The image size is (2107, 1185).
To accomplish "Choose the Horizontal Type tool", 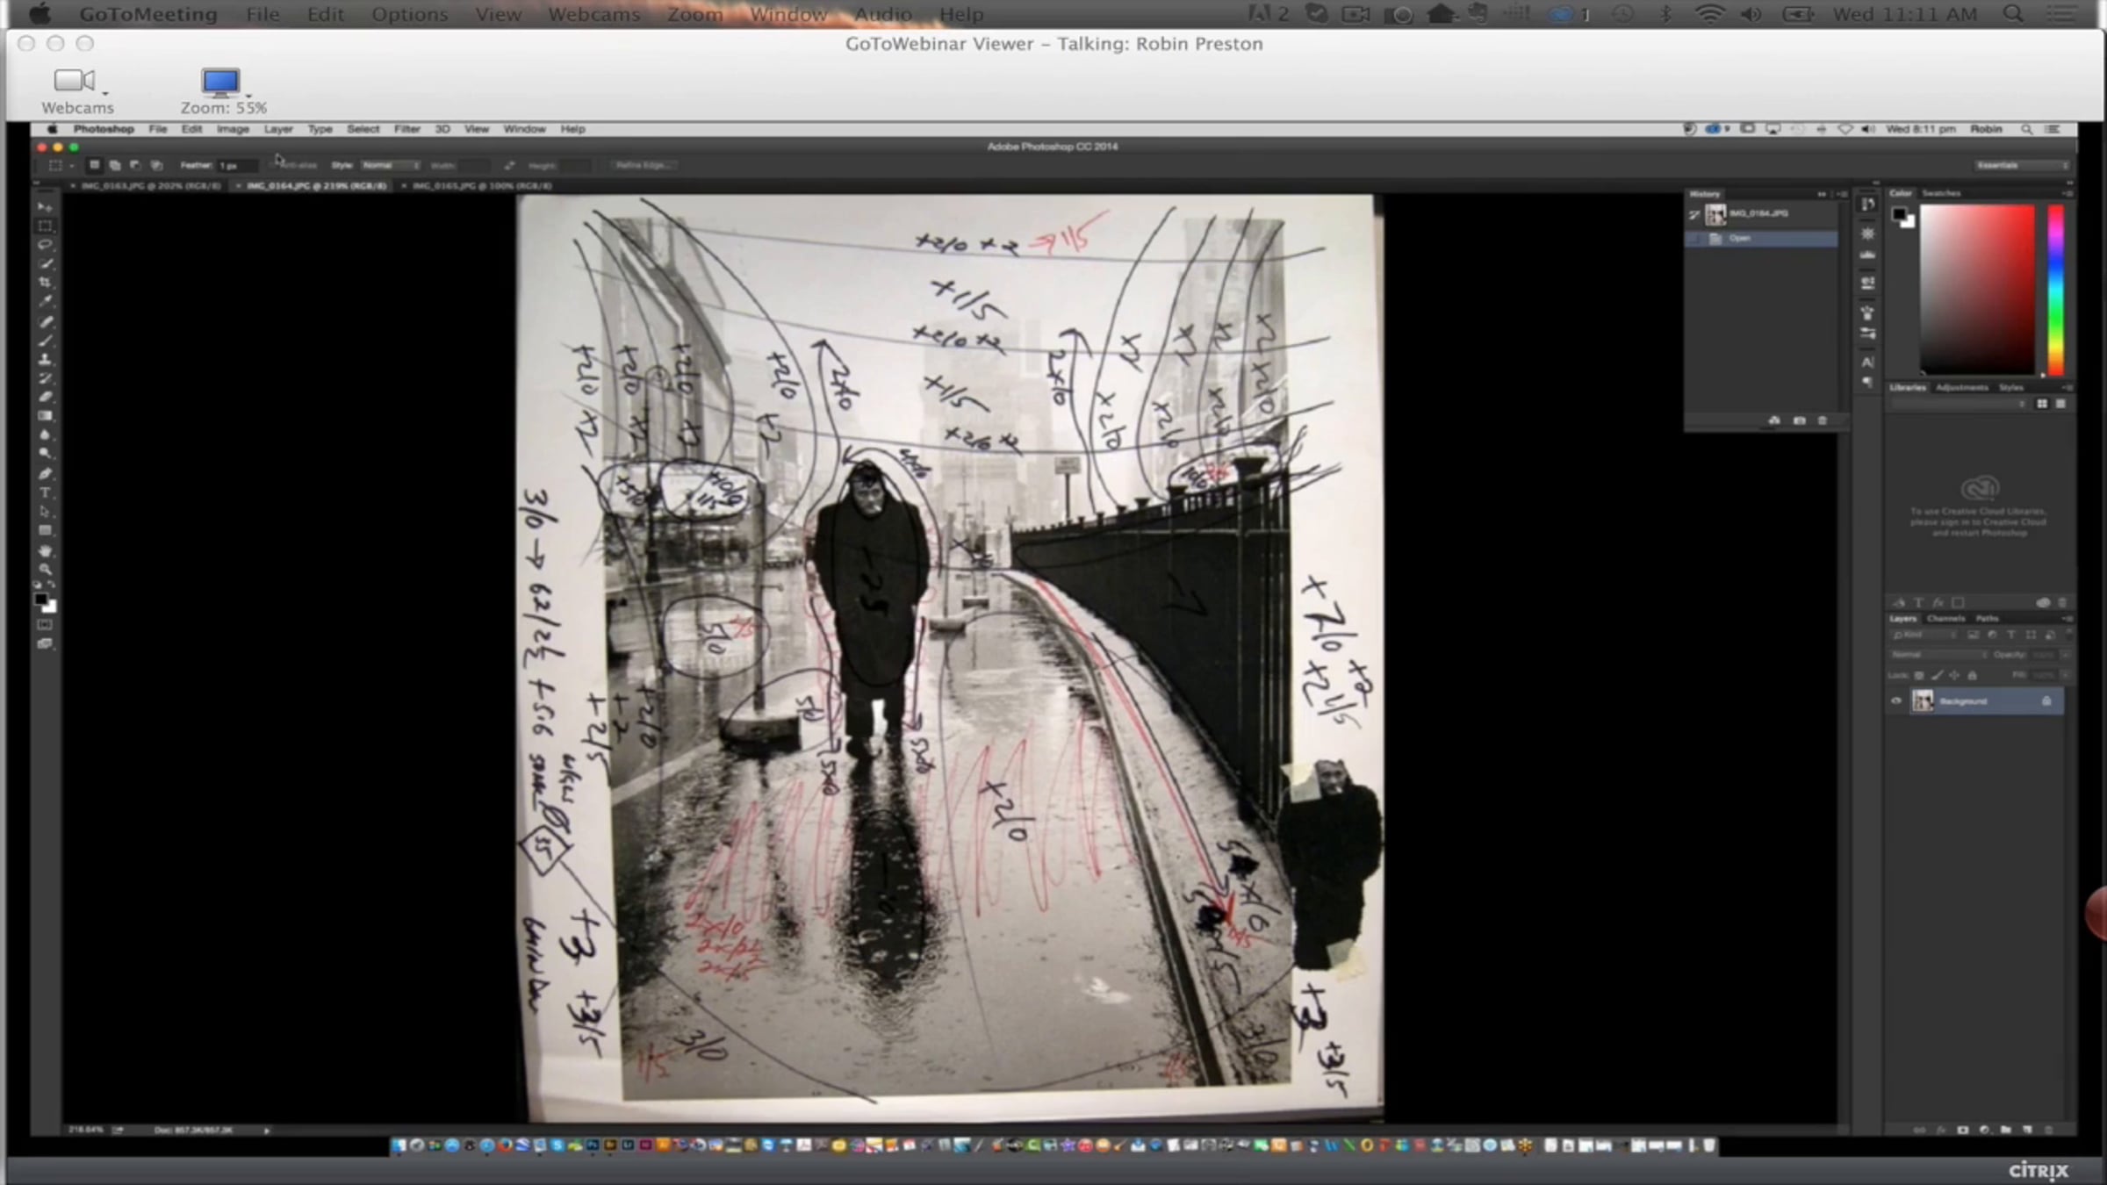I will 45,492.
